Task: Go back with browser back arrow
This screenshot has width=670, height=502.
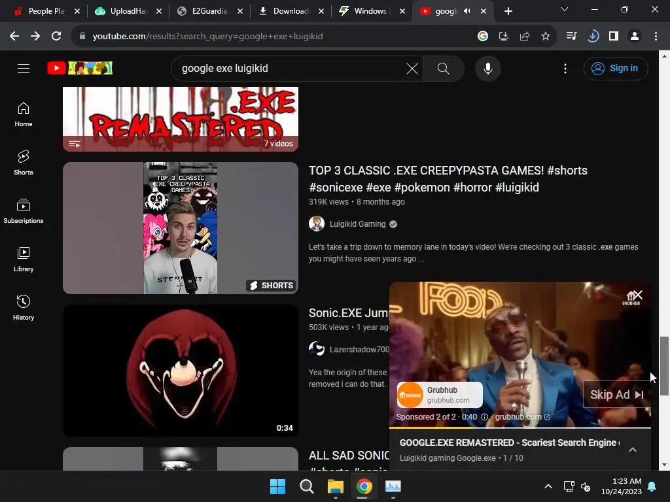Action: tap(14, 37)
